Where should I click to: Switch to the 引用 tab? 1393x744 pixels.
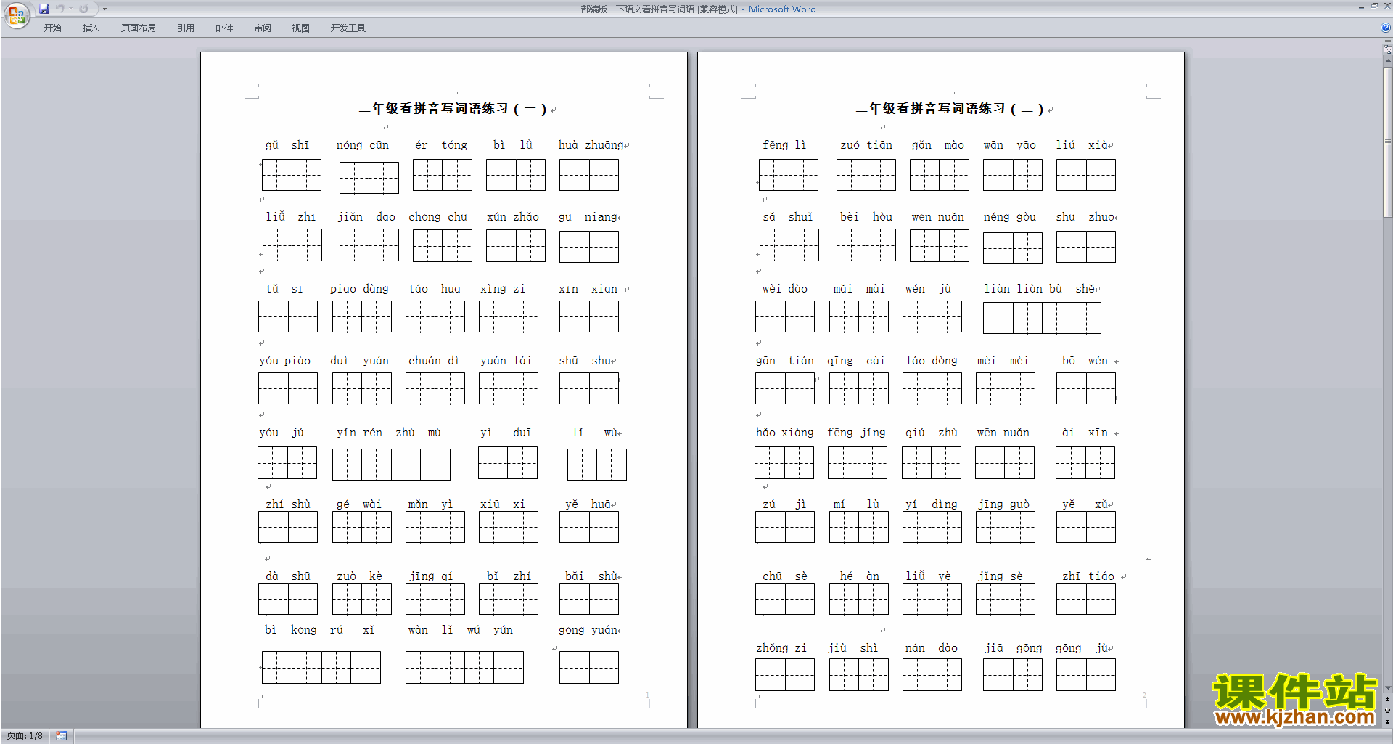click(x=185, y=28)
